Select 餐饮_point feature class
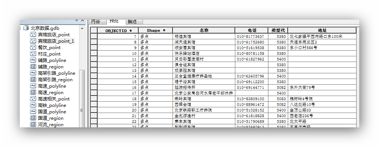379x147 pixels. pyautogui.click(x=49, y=48)
